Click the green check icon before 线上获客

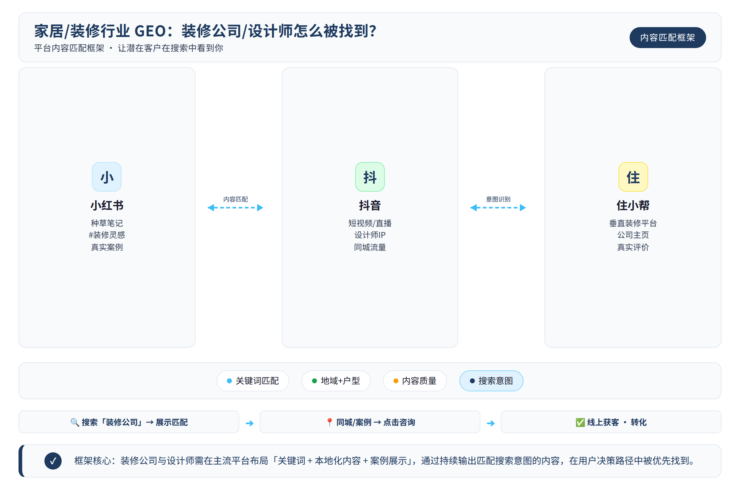click(x=580, y=422)
